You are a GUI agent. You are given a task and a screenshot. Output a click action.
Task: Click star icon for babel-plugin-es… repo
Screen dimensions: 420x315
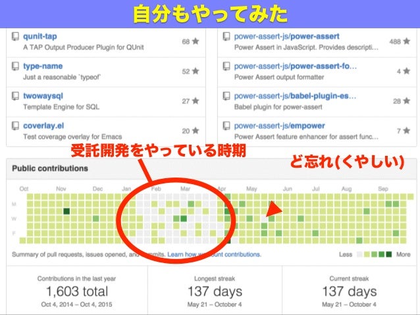(x=407, y=101)
